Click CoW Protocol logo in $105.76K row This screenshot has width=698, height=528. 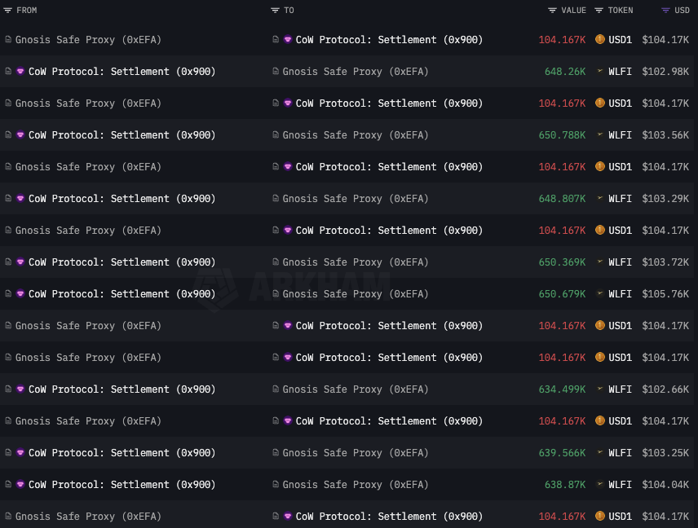(x=20, y=294)
